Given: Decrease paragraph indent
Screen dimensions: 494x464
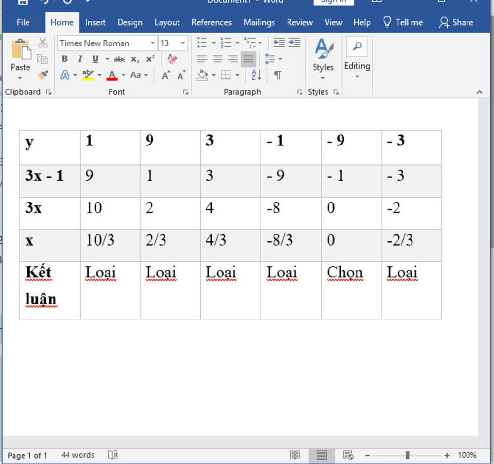Looking at the screenshot, I should 279,43.
